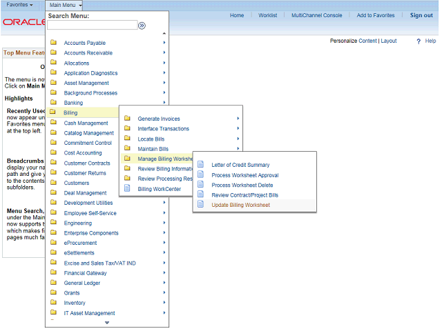Viewport: 442px width, 331px height.
Task: Expand the Banking submenu arrow
Action: pos(164,103)
